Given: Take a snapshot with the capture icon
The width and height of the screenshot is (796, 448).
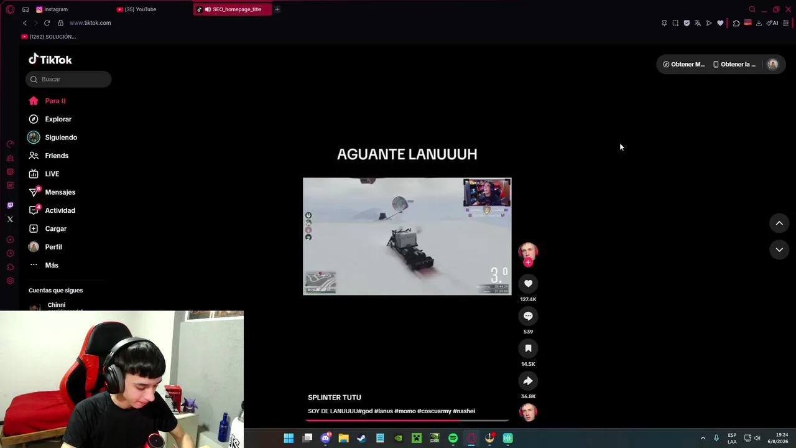Looking at the screenshot, I should coord(675,23).
